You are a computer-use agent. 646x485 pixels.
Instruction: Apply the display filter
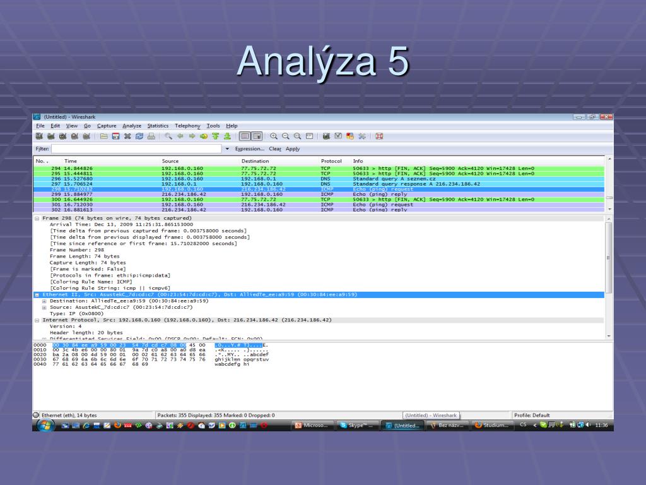click(x=293, y=149)
